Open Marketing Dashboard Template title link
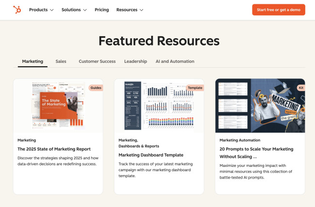315x207 pixels. (x=151, y=155)
